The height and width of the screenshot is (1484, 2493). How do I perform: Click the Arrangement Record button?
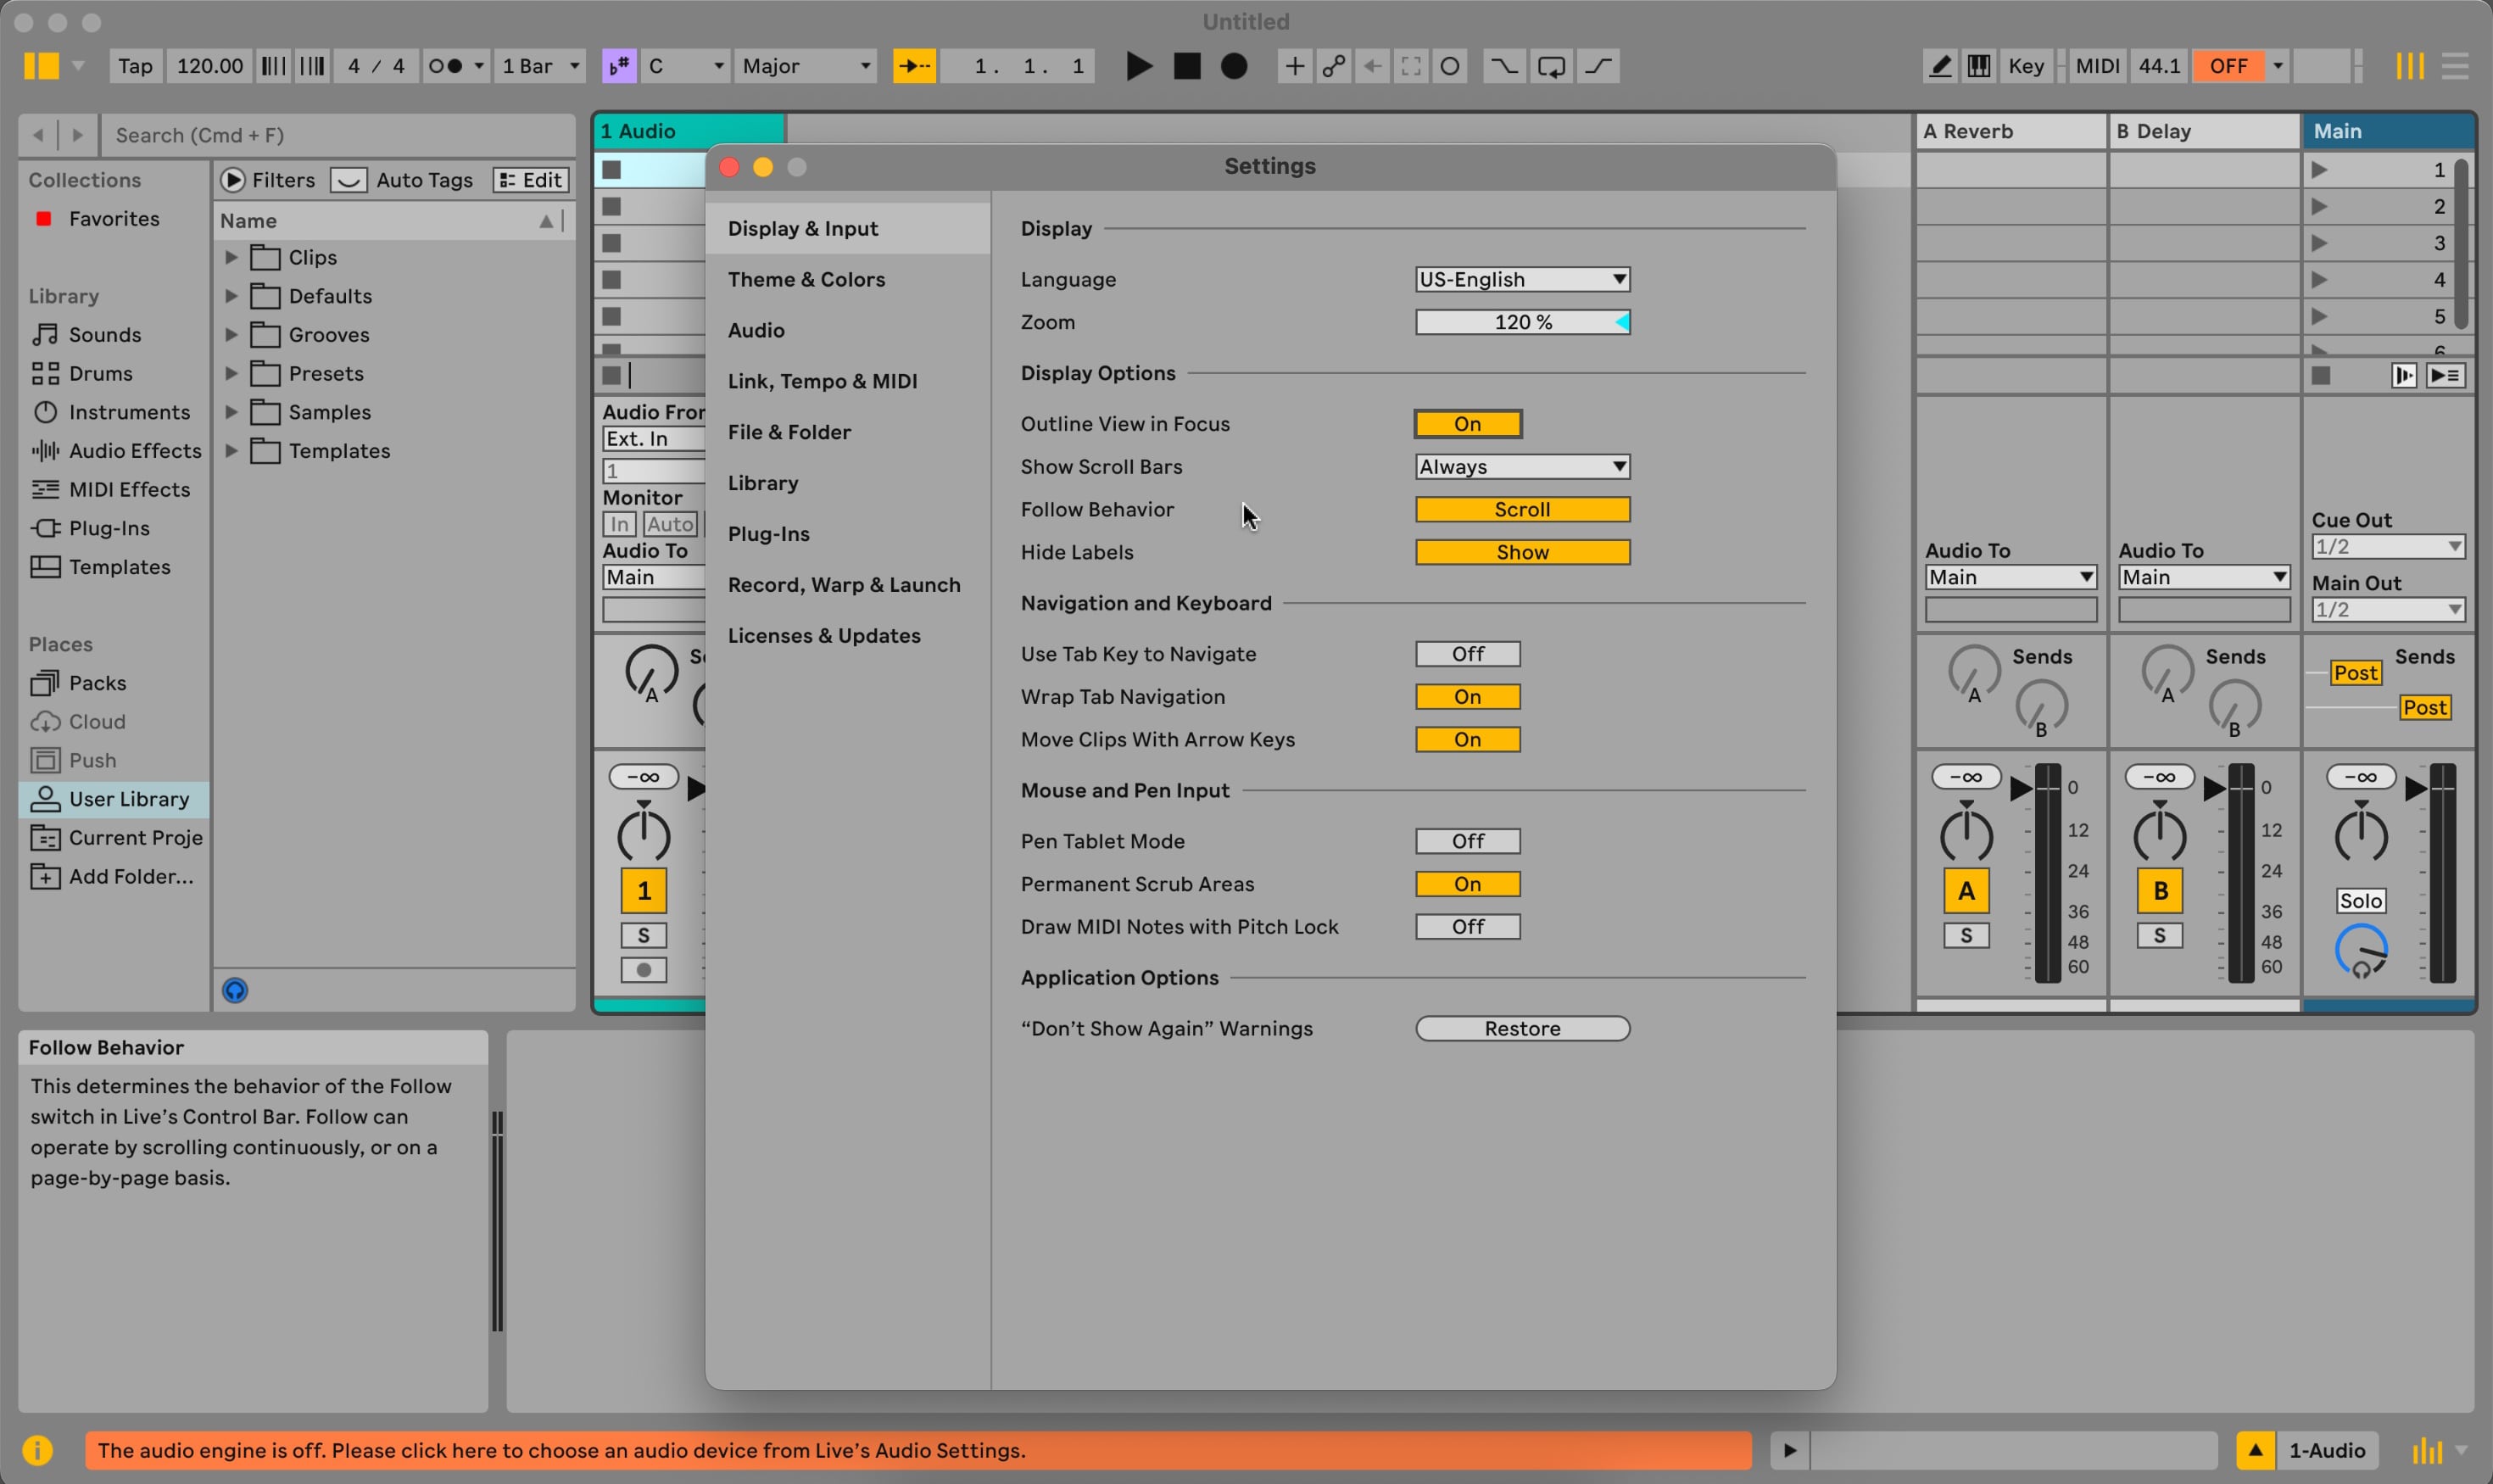pyautogui.click(x=1234, y=66)
